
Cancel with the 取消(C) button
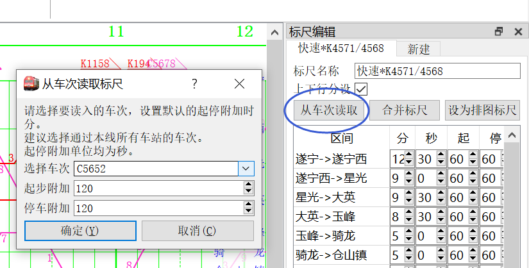pos(197,231)
